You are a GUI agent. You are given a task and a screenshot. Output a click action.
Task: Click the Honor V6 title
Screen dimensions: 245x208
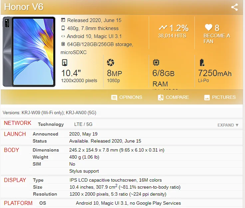coord(24,7)
